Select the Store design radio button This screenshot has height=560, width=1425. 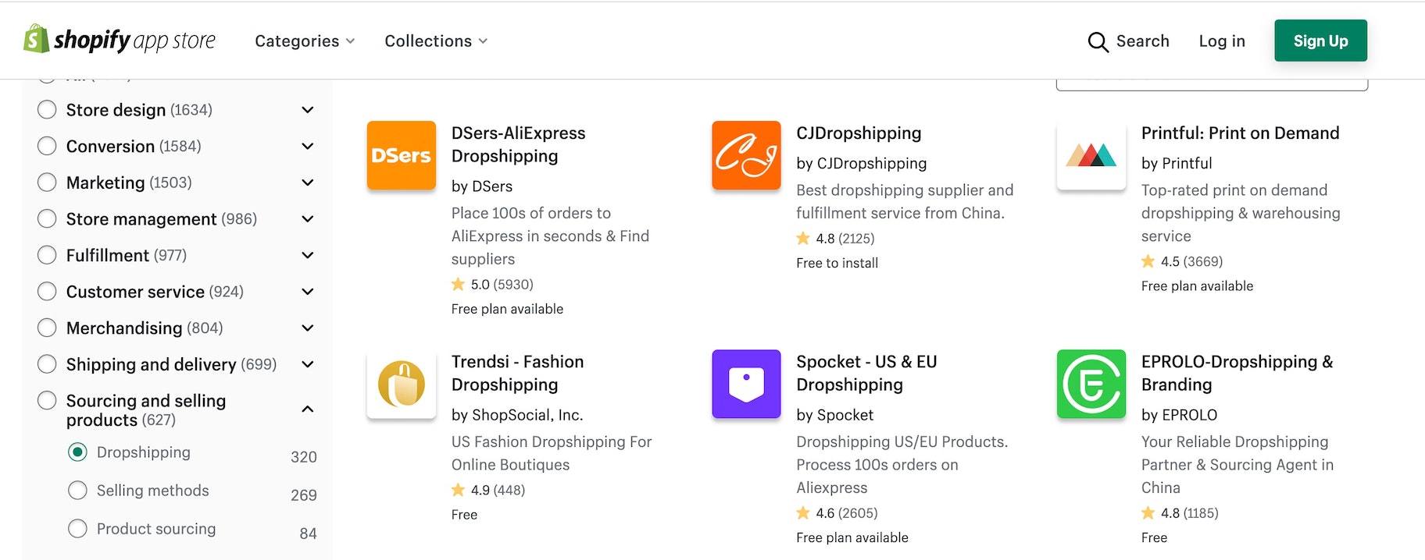click(x=47, y=110)
